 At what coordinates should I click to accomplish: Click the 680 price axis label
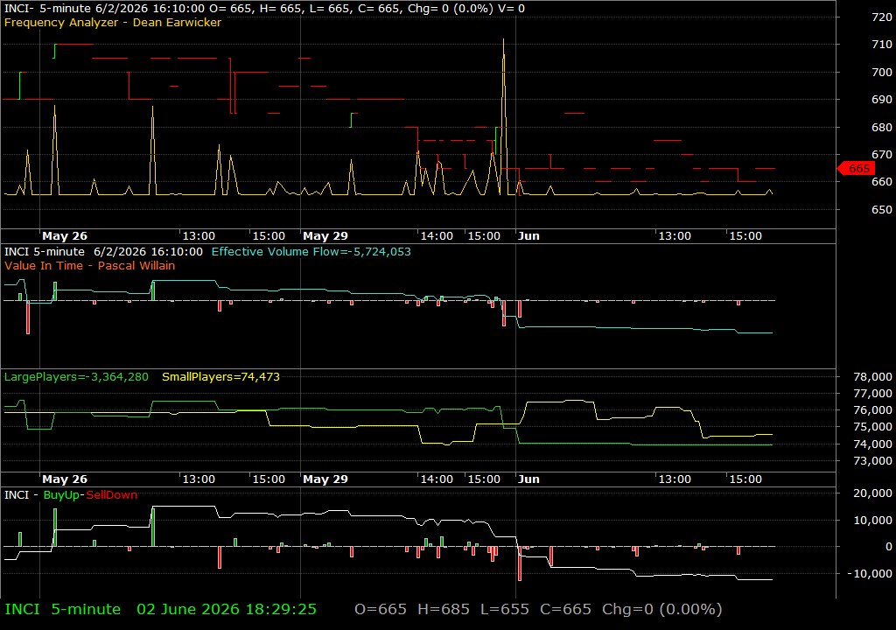pyautogui.click(x=882, y=127)
